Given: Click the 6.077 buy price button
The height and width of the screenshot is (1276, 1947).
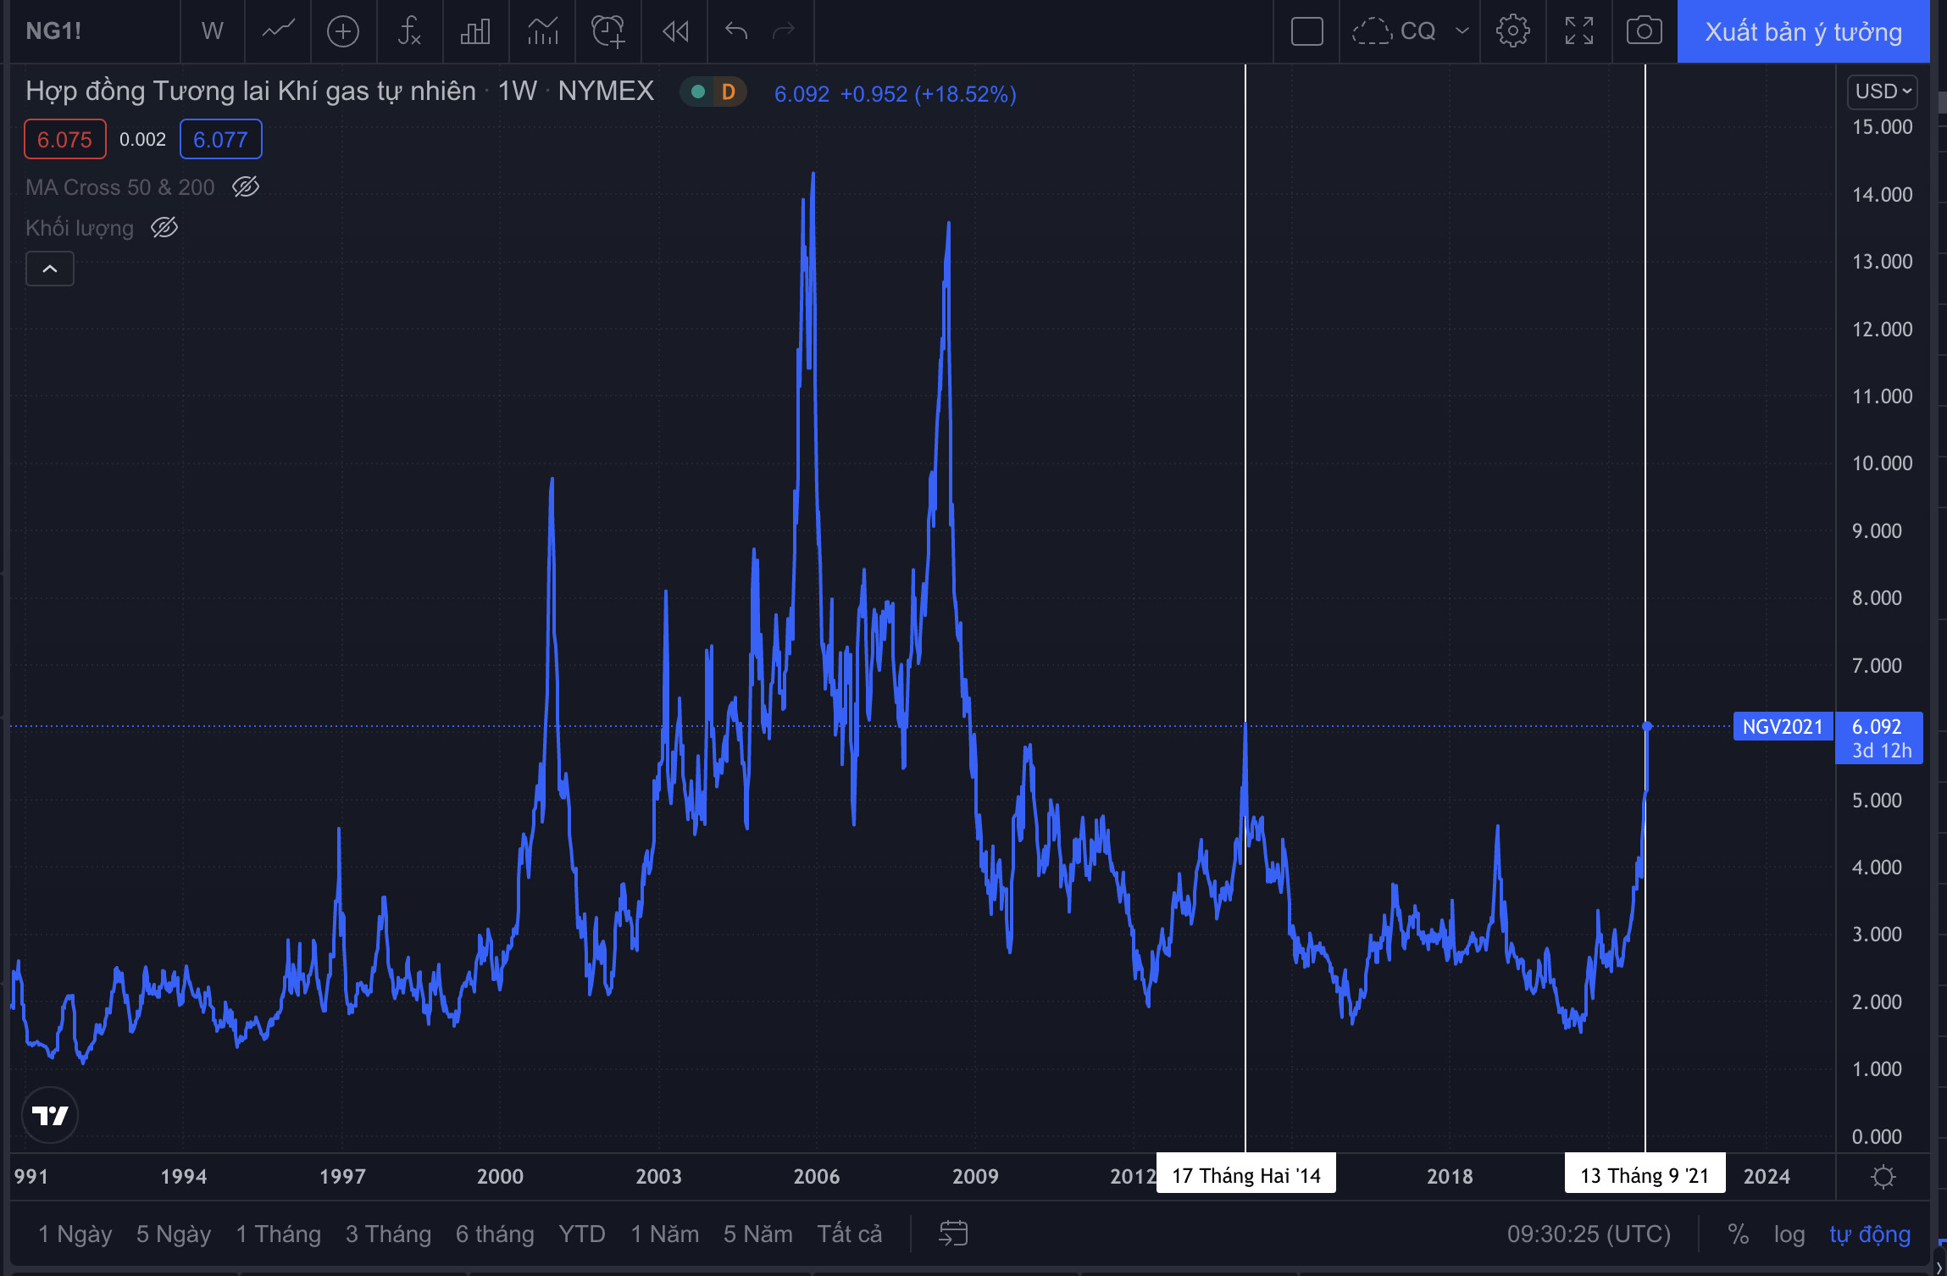Looking at the screenshot, I should (220, 140).
